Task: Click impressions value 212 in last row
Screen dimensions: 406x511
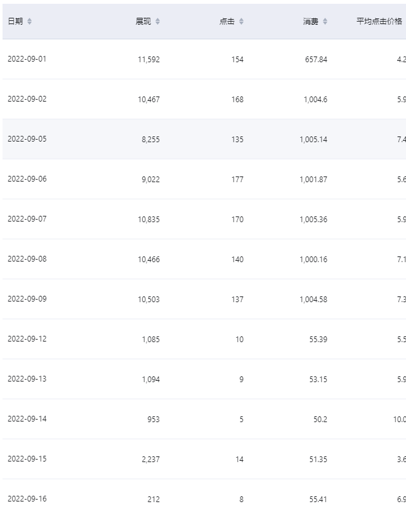Action: pyautogui.click(x=154, y=500)
